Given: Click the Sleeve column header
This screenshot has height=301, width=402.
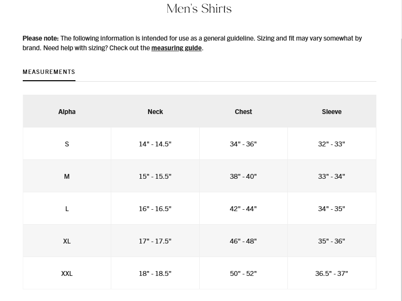Looking at the screenshot, I should (x=331, y=112).
